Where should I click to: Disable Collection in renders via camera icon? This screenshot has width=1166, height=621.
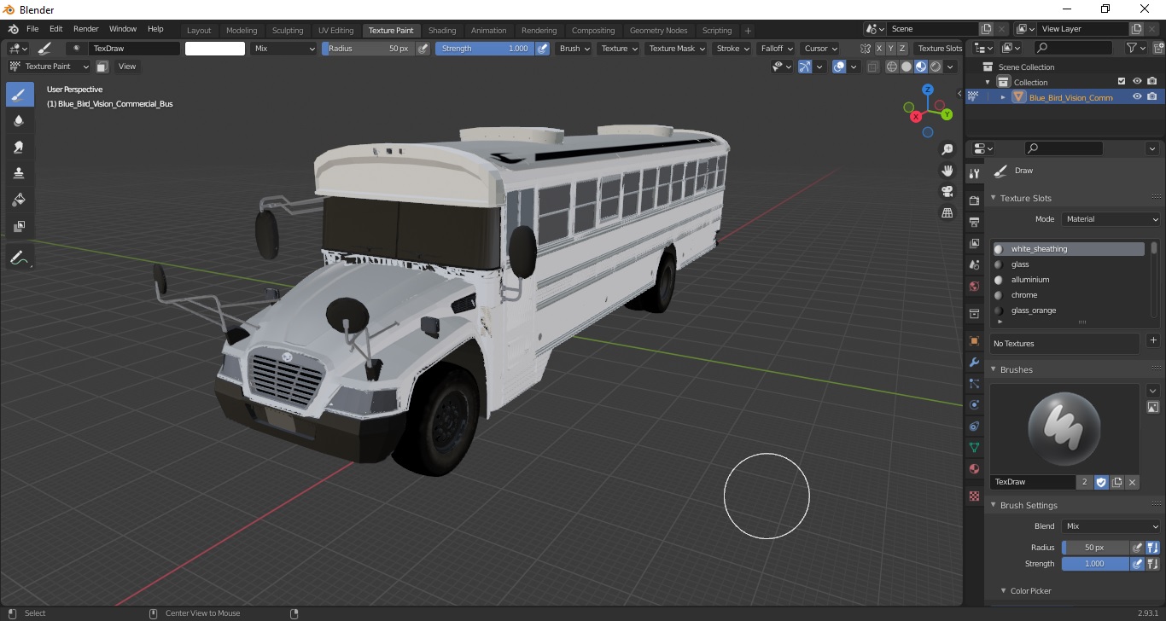(1152, 82)
